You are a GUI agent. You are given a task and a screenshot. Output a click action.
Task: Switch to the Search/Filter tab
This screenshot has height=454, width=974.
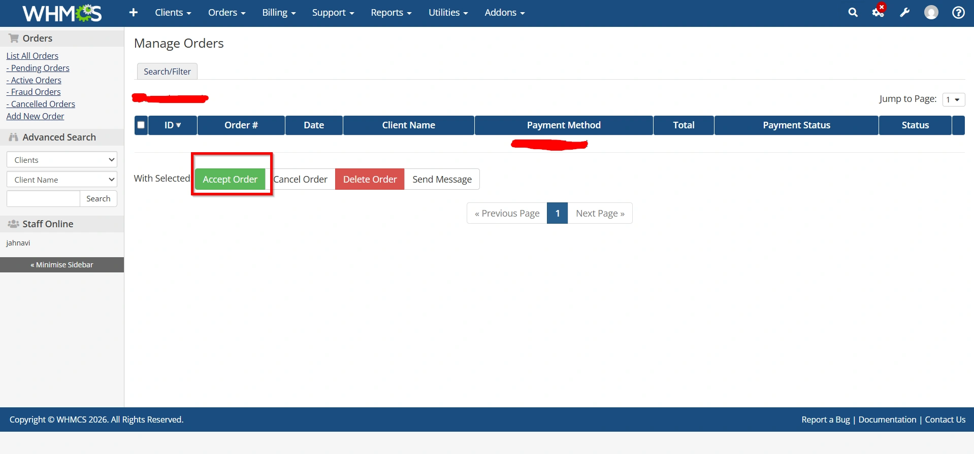pyautogui.click(x=167, y=72)
